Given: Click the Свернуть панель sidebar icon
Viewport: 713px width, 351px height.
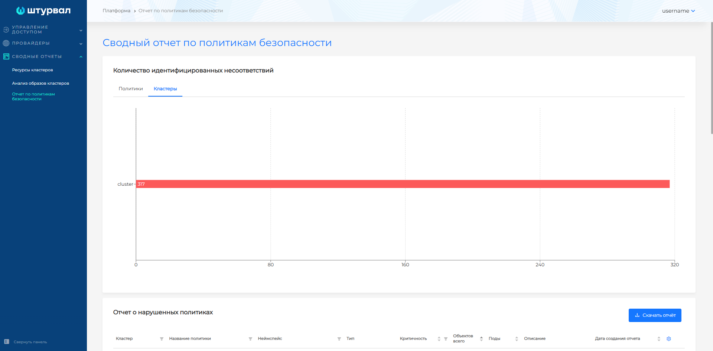Looking at the screenshot, I should [x=7, y=342].
